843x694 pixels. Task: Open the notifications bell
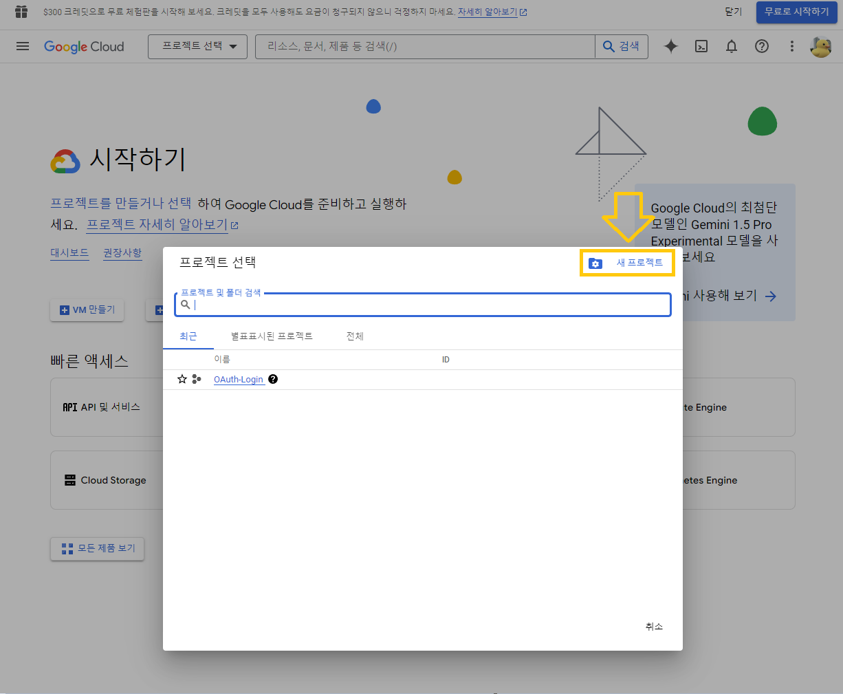(732, 46)
